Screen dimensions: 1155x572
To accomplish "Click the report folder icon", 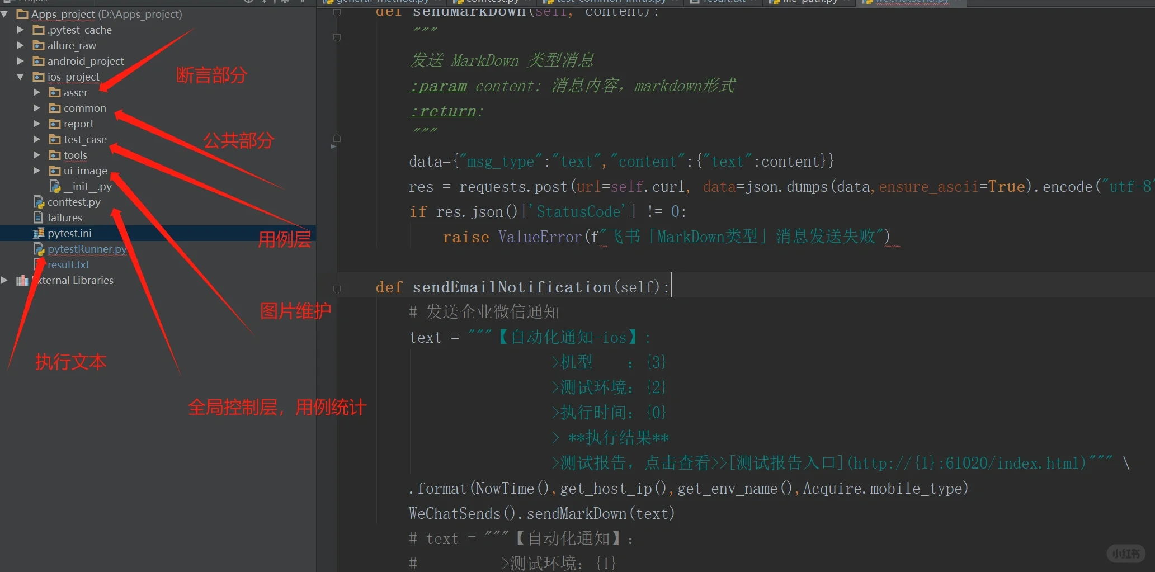I will tap(55, 124).
